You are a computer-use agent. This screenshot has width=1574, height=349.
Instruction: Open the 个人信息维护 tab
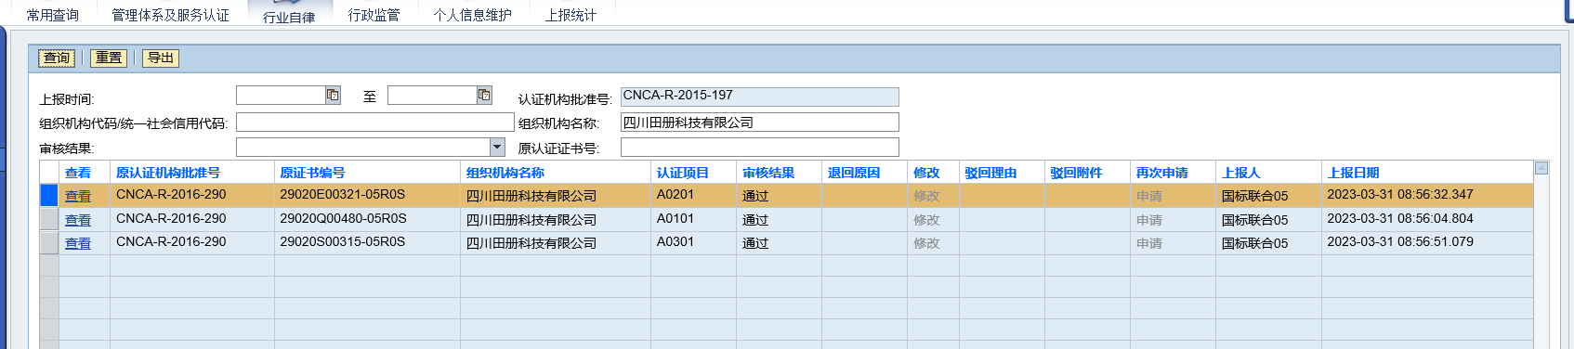[472, 15]
